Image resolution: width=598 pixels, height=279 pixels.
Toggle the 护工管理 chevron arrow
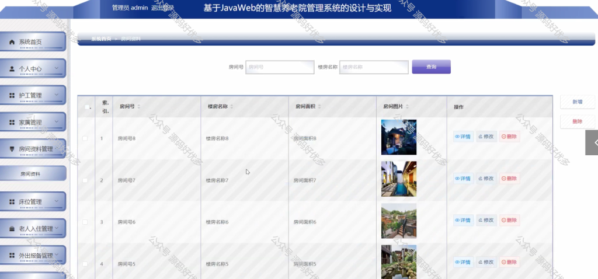click(x=57, y=95)
